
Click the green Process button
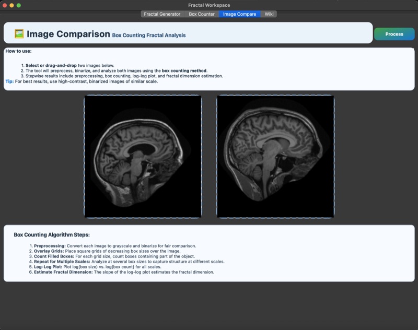point(394,34)
